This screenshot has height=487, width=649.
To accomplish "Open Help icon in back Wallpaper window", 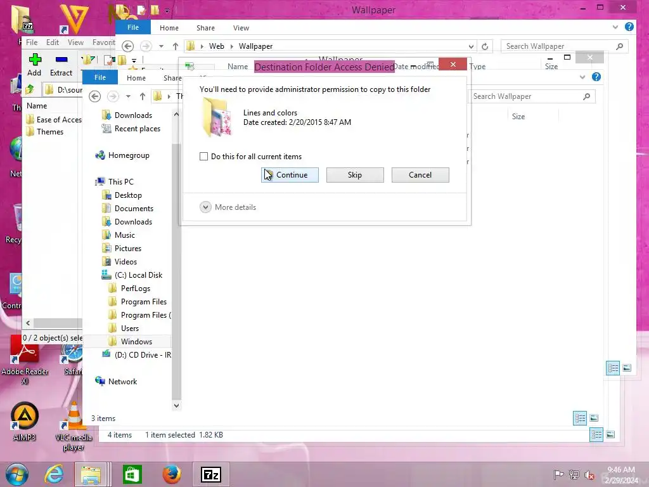I will [629, 27].
